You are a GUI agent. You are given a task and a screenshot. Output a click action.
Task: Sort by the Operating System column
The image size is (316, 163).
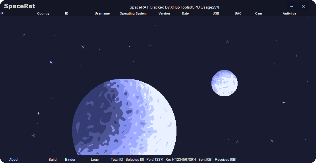point(133,13)
